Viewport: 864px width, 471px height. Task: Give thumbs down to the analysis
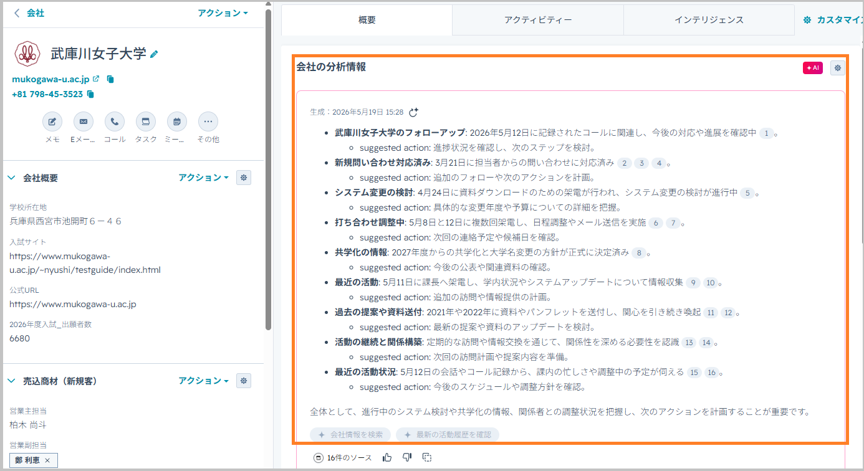tap(407, 457)
